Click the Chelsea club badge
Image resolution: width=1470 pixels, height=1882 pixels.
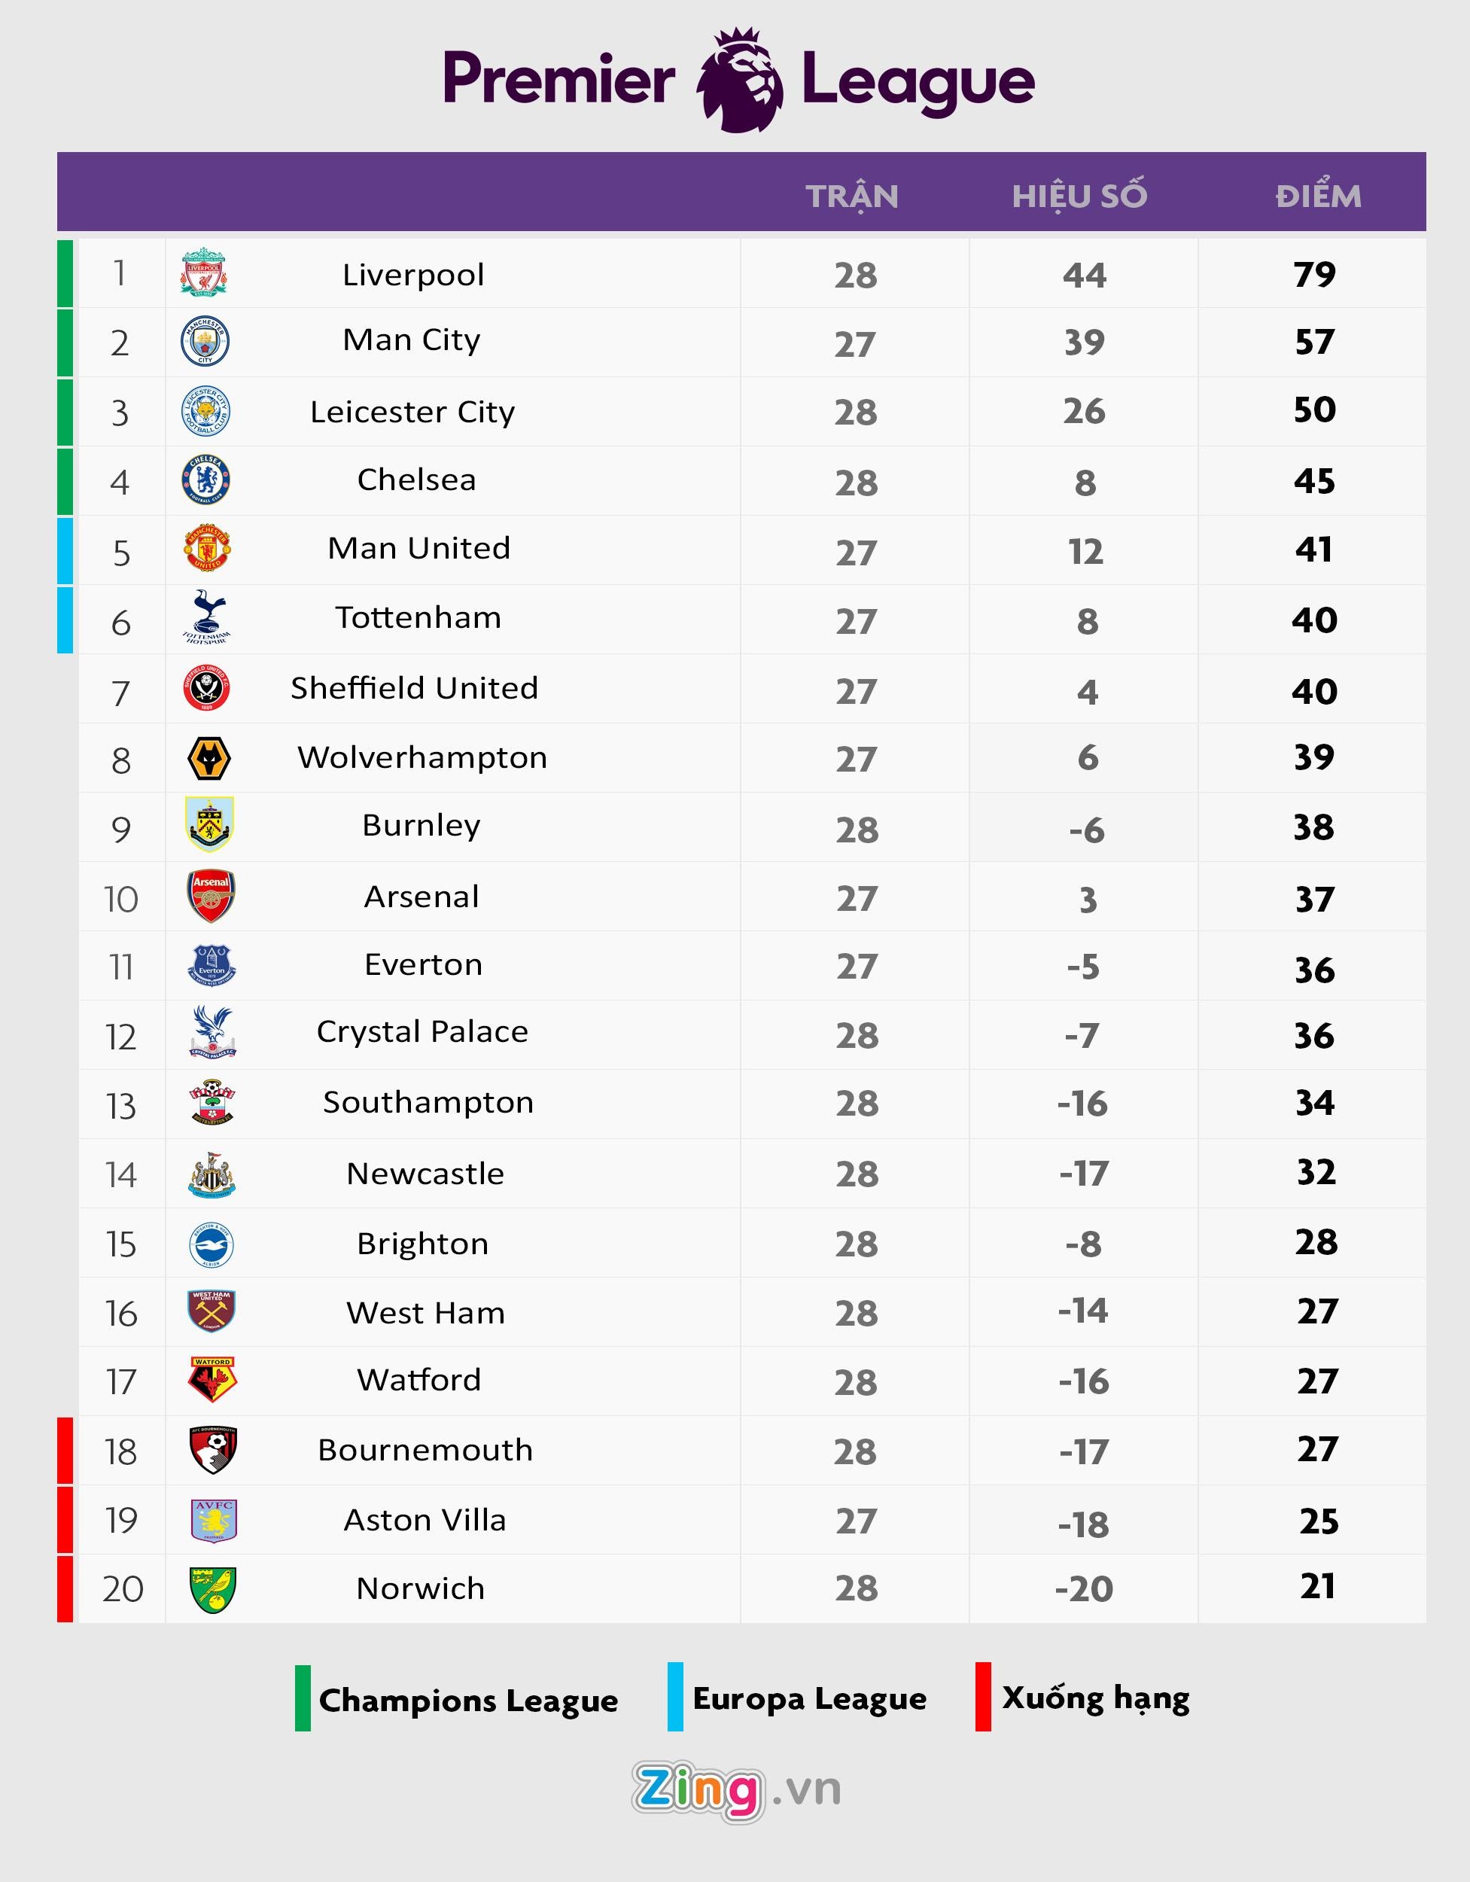point(206,480)
